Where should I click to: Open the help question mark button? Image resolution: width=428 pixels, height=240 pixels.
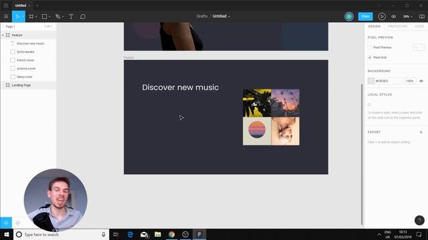(419, 220)
